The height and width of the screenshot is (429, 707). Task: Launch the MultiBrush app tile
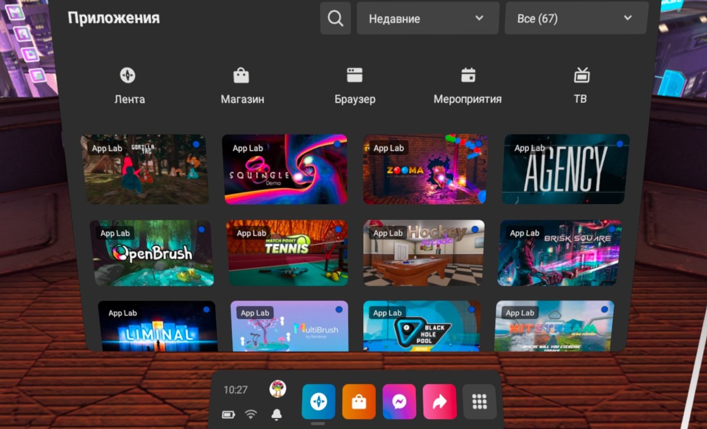click(290, 326)
